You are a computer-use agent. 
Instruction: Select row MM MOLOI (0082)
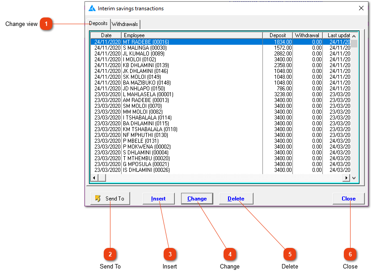(220, 112)
